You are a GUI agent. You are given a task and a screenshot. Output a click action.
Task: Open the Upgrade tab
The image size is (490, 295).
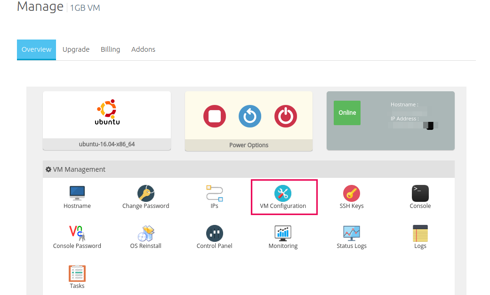(x=76, y=49)
